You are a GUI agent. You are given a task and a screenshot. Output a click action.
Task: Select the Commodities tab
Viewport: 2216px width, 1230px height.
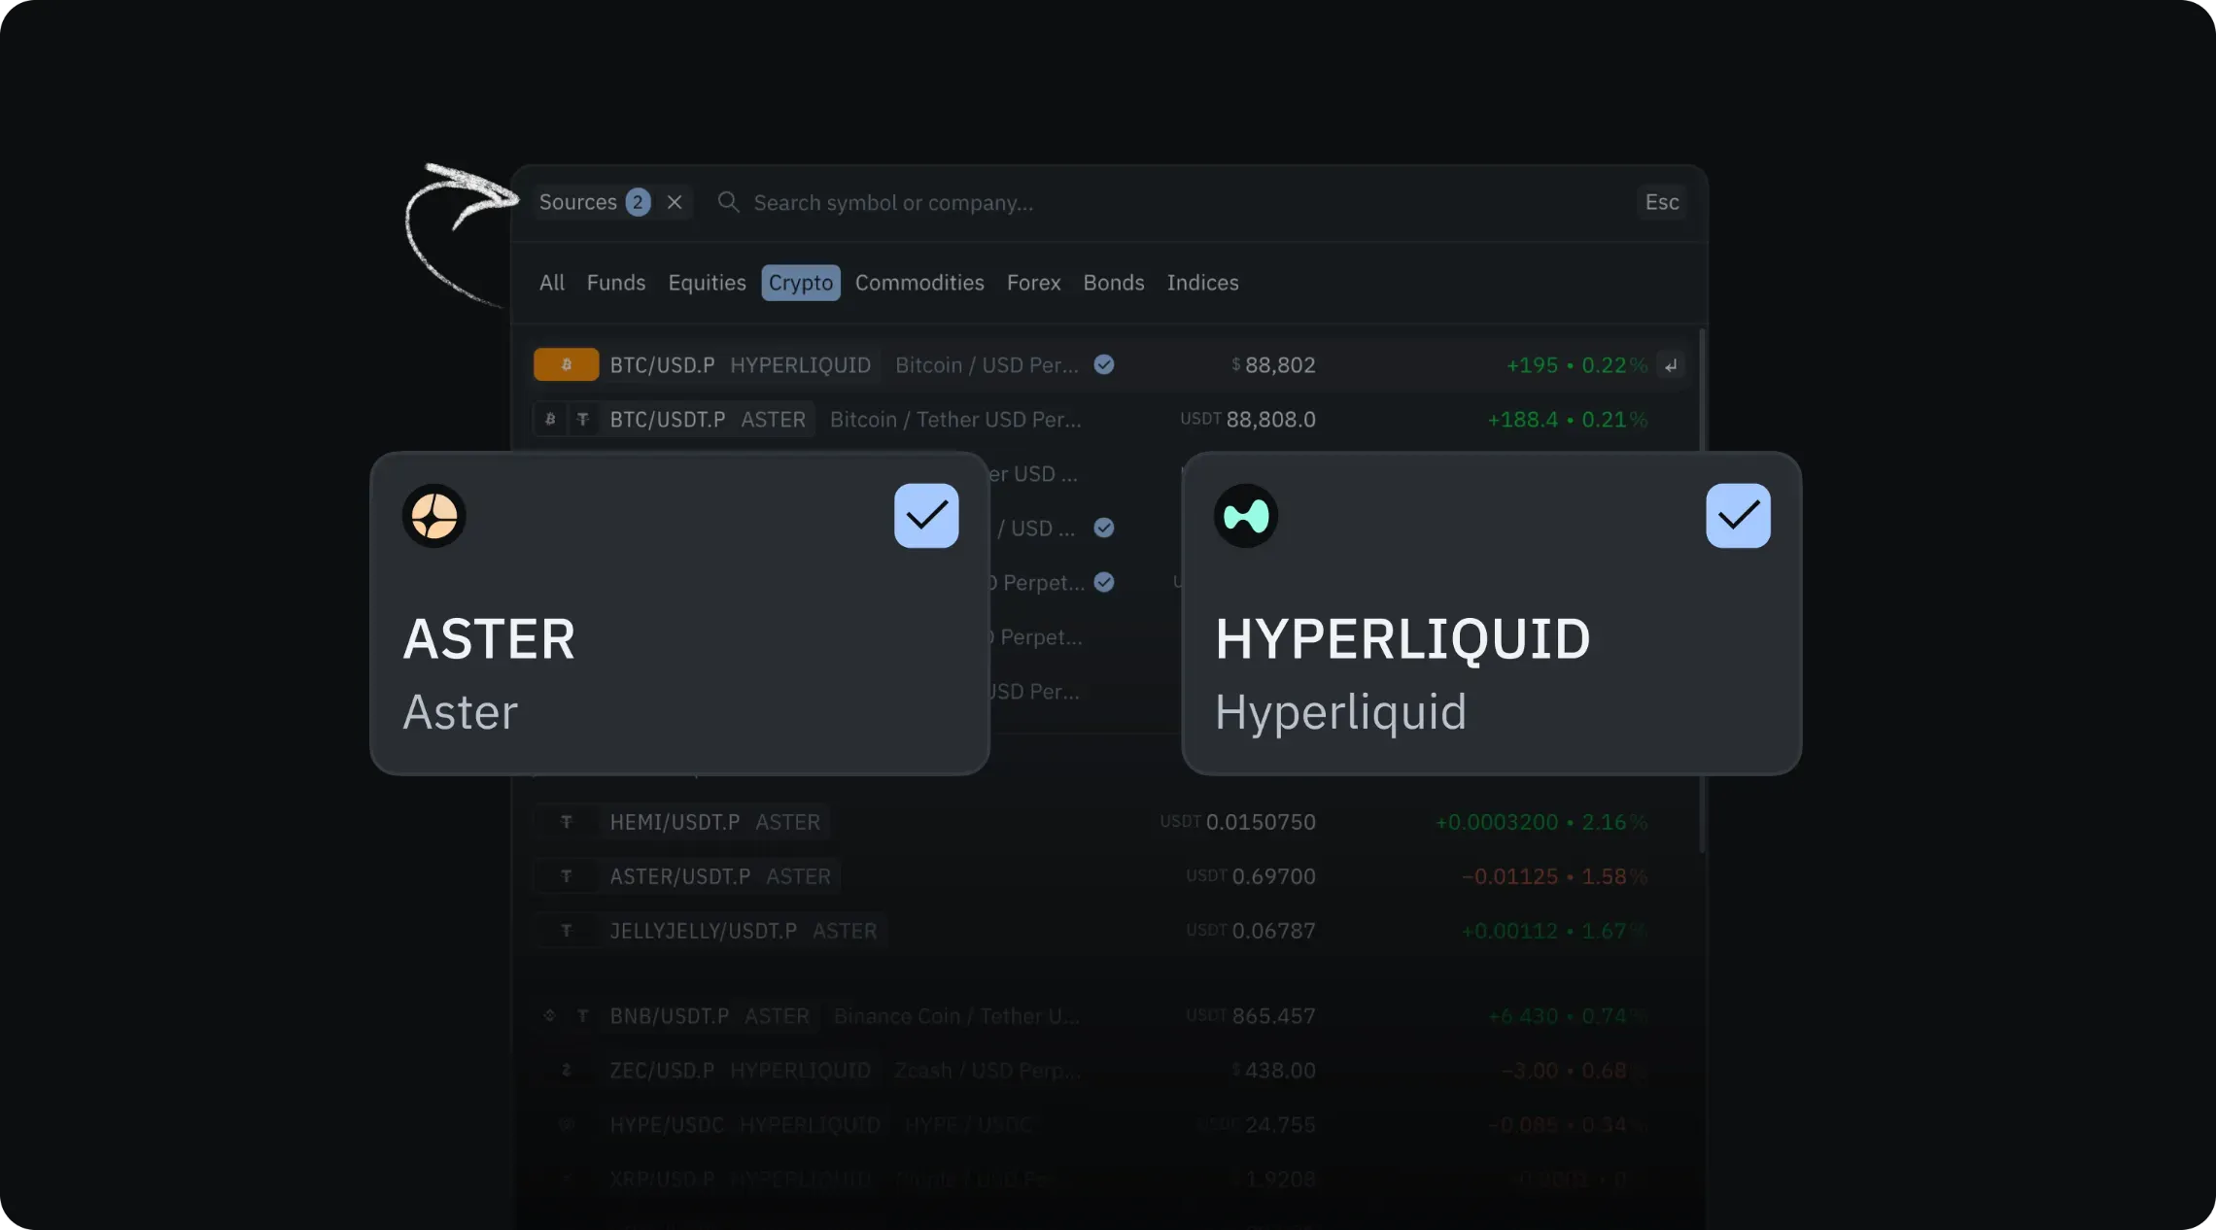pyautogui.click(x=918, y=283)
